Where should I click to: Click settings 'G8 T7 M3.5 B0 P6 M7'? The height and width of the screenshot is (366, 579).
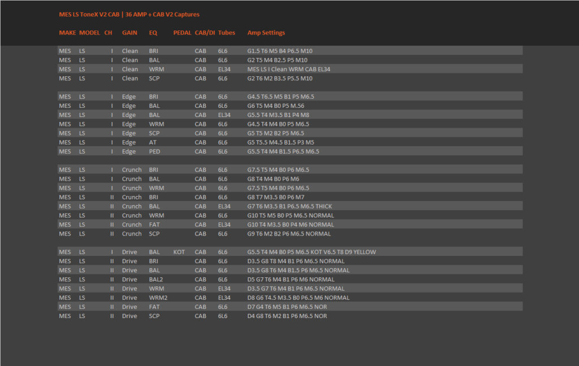click(276, 197)
